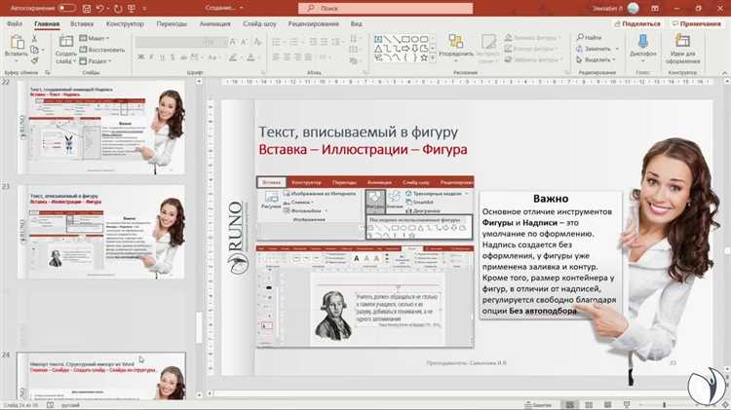
Task: Click the Clear Formatting icon
Action: (x=257, y=43)
